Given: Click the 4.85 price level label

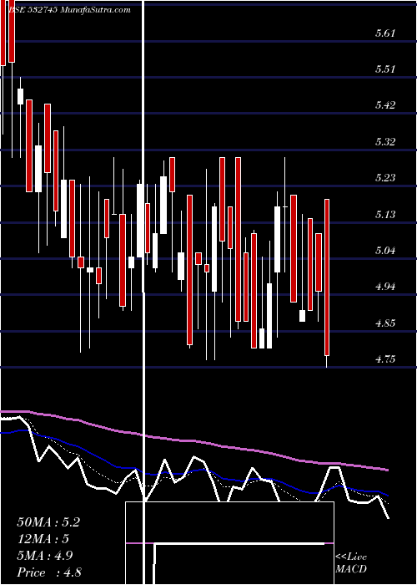Looking at the screenshot, I should pos(385,323).
